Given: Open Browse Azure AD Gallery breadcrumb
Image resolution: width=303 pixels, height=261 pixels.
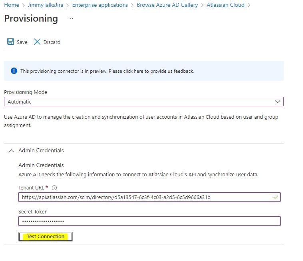Looking at the screenshot, I should [167, 5].
